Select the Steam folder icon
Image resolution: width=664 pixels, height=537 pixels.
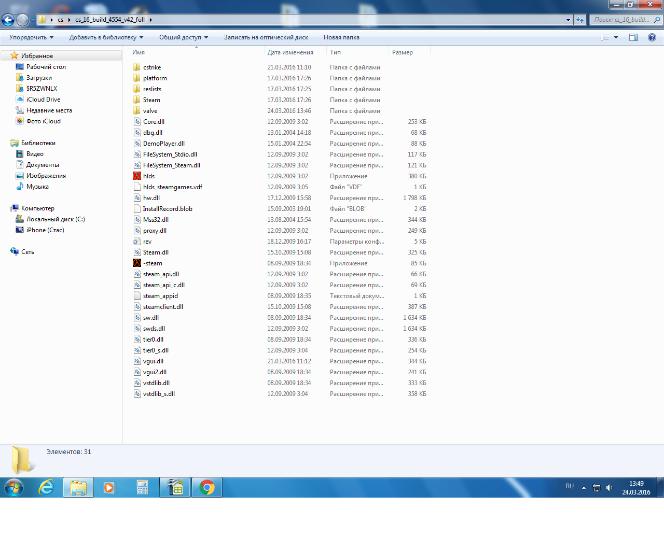pos(137,100)
